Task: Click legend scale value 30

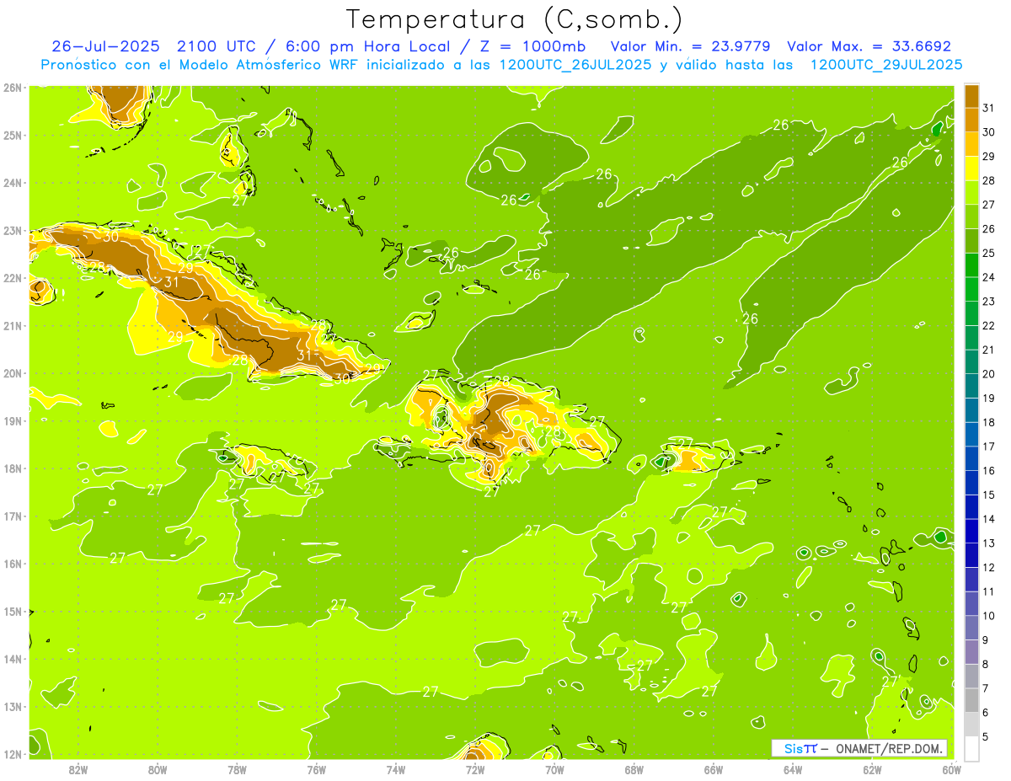Action: tap(989, 131)
